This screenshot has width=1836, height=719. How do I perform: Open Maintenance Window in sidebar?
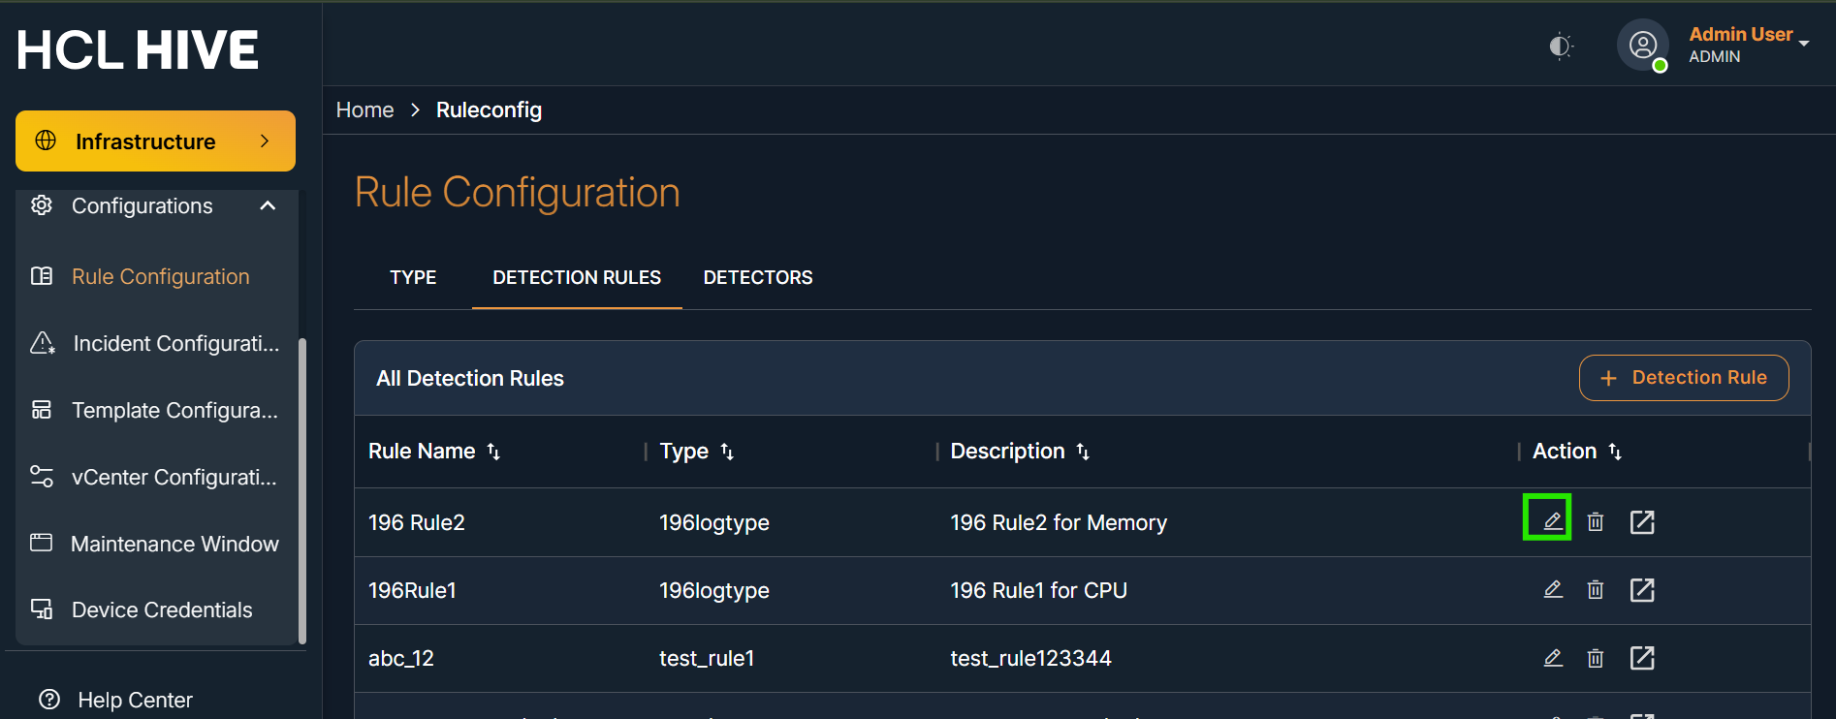coord(174,544)
